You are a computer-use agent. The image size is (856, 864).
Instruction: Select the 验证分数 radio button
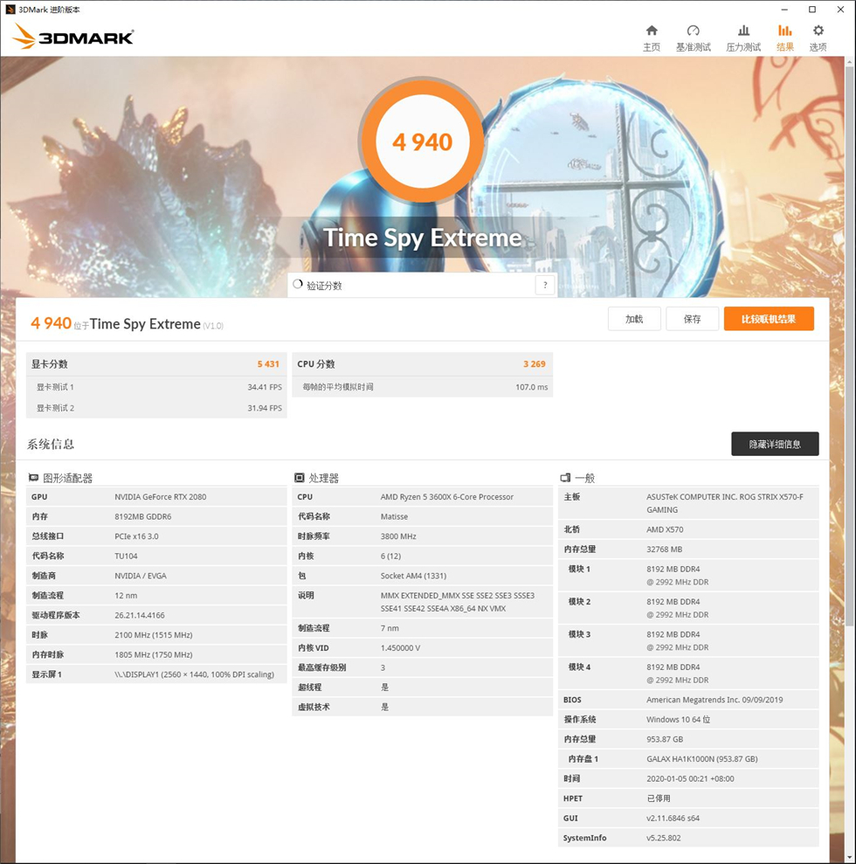(299, 283)
